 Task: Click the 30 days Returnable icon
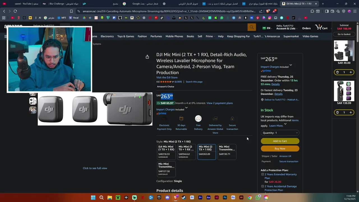pos(181,119)
